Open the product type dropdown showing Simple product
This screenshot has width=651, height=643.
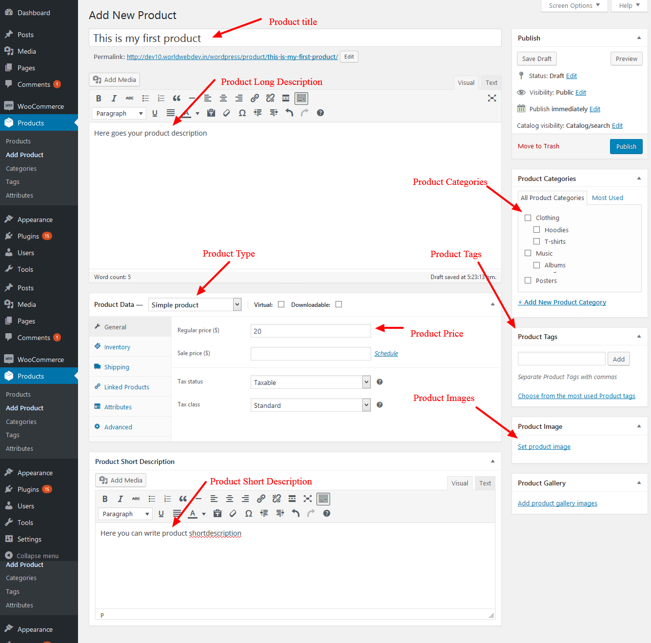pyautogui.click(x=195, y=304)
